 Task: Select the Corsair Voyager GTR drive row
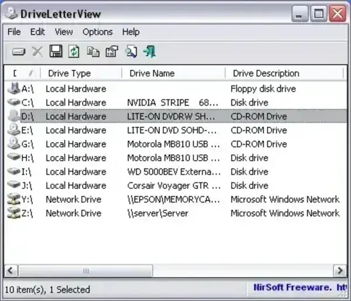click(x=174, y=186)
